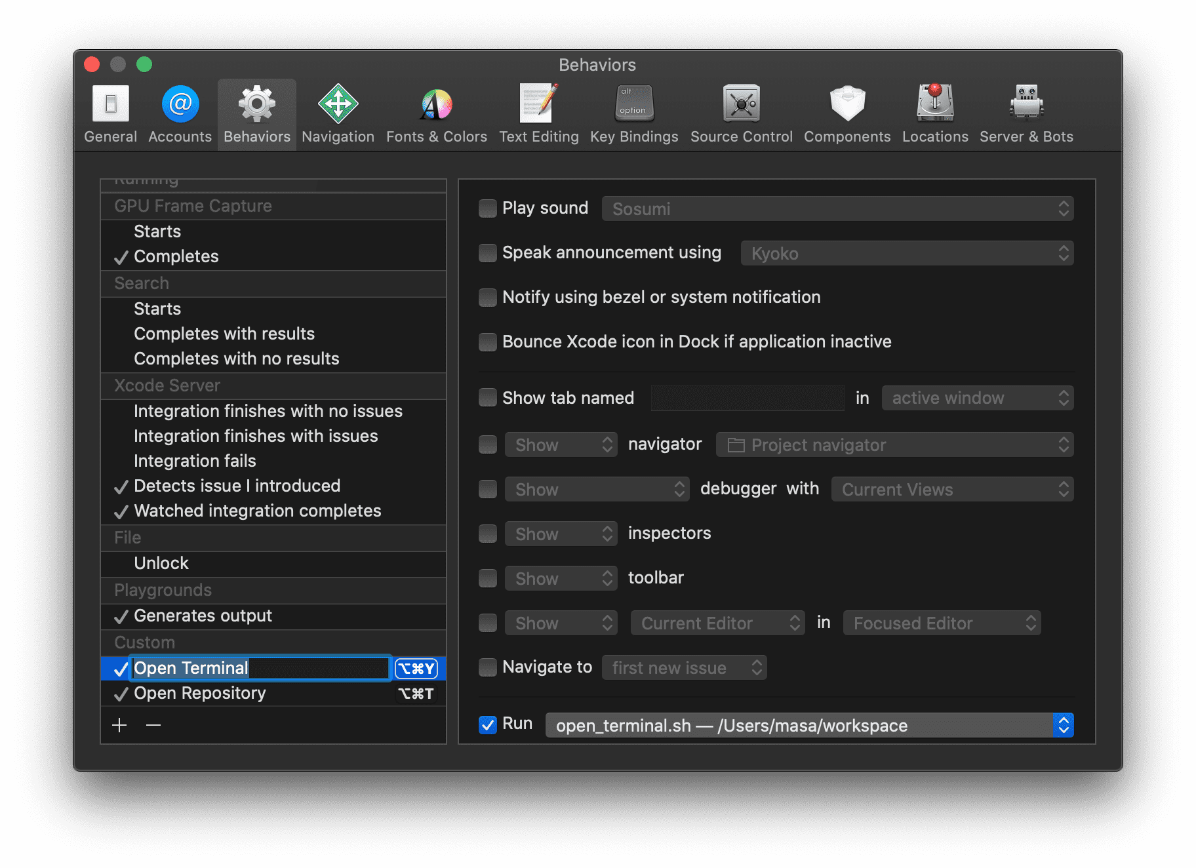
Task: Open the first new issue dropdown
Action: [x=684, y=667]
